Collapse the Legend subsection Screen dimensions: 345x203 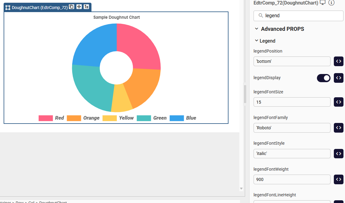tap(257, 41)
